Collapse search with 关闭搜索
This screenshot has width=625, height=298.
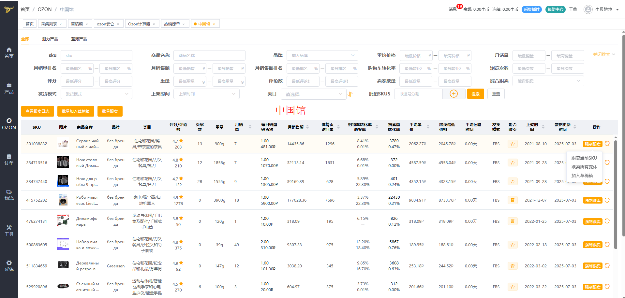[604, 54]
